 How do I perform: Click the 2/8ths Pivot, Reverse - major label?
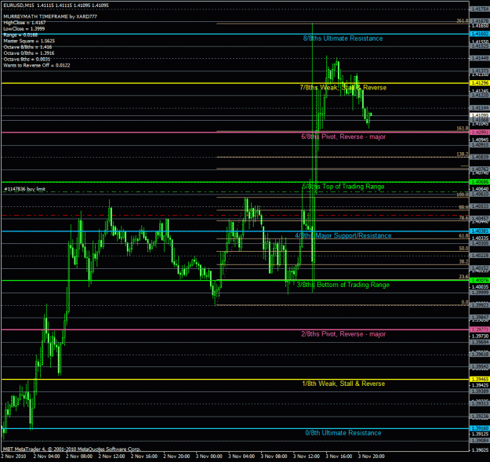tap(343, 334)
